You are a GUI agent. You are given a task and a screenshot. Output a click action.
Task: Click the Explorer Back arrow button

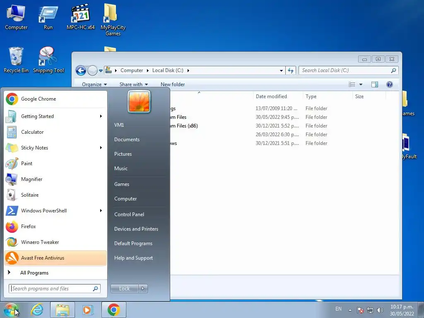[81, 70]
